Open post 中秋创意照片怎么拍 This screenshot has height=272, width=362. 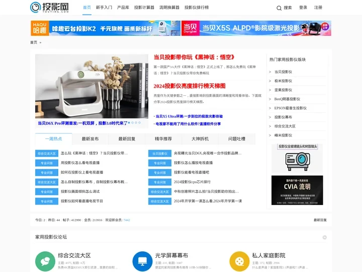pos(206,191)
